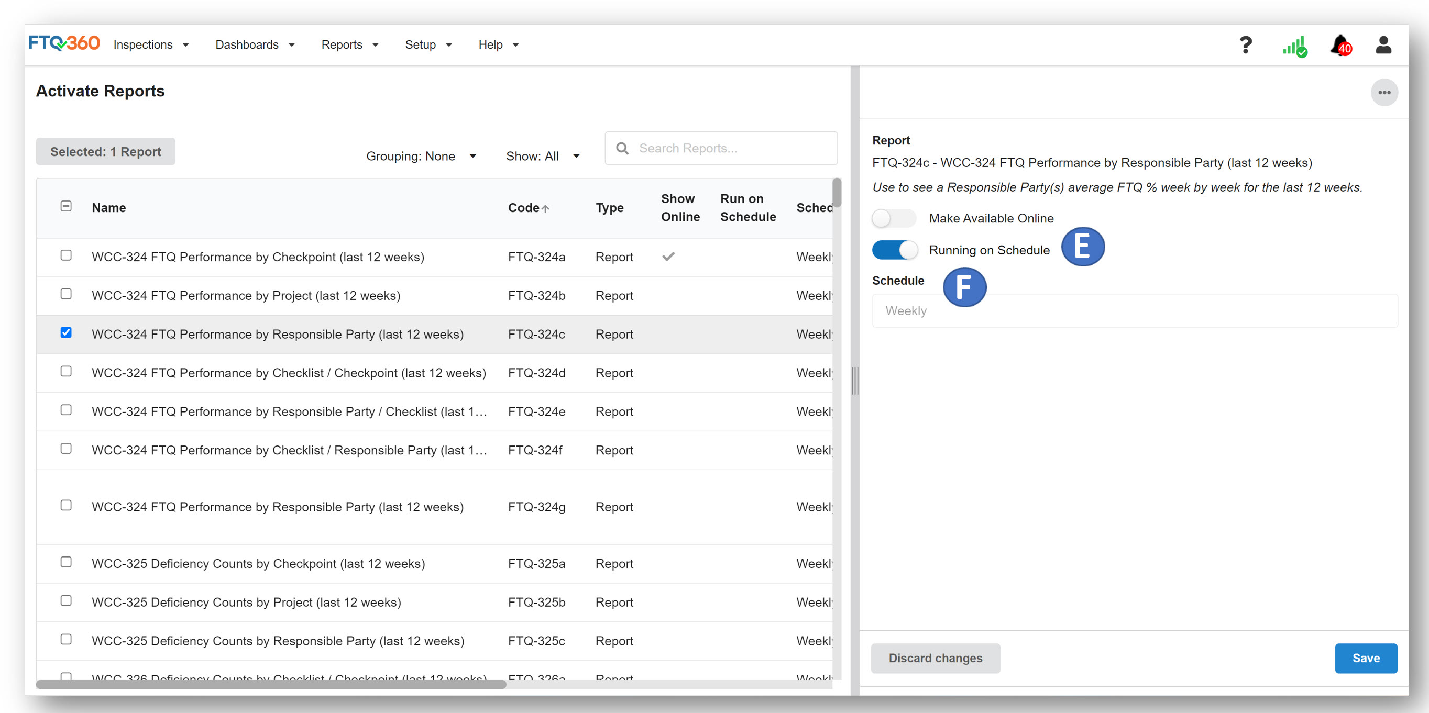The image size is (1429, 713).
Task: Open the signal bars status icon
Action: click(x=1295, y=46)
